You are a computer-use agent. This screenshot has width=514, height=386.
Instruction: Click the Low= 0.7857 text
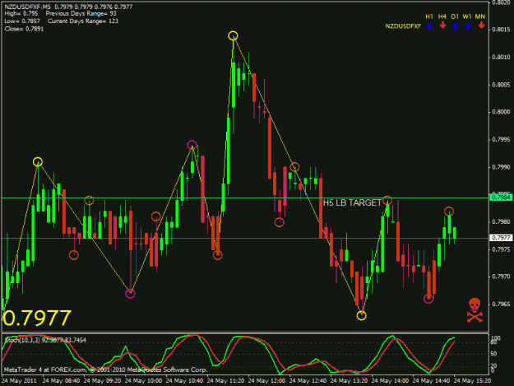[22, 21]
